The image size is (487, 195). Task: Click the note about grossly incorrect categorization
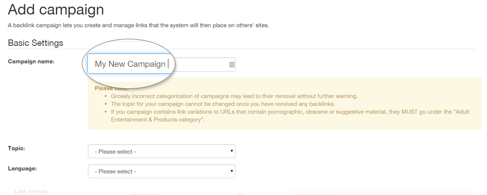[x=234, y=96]
